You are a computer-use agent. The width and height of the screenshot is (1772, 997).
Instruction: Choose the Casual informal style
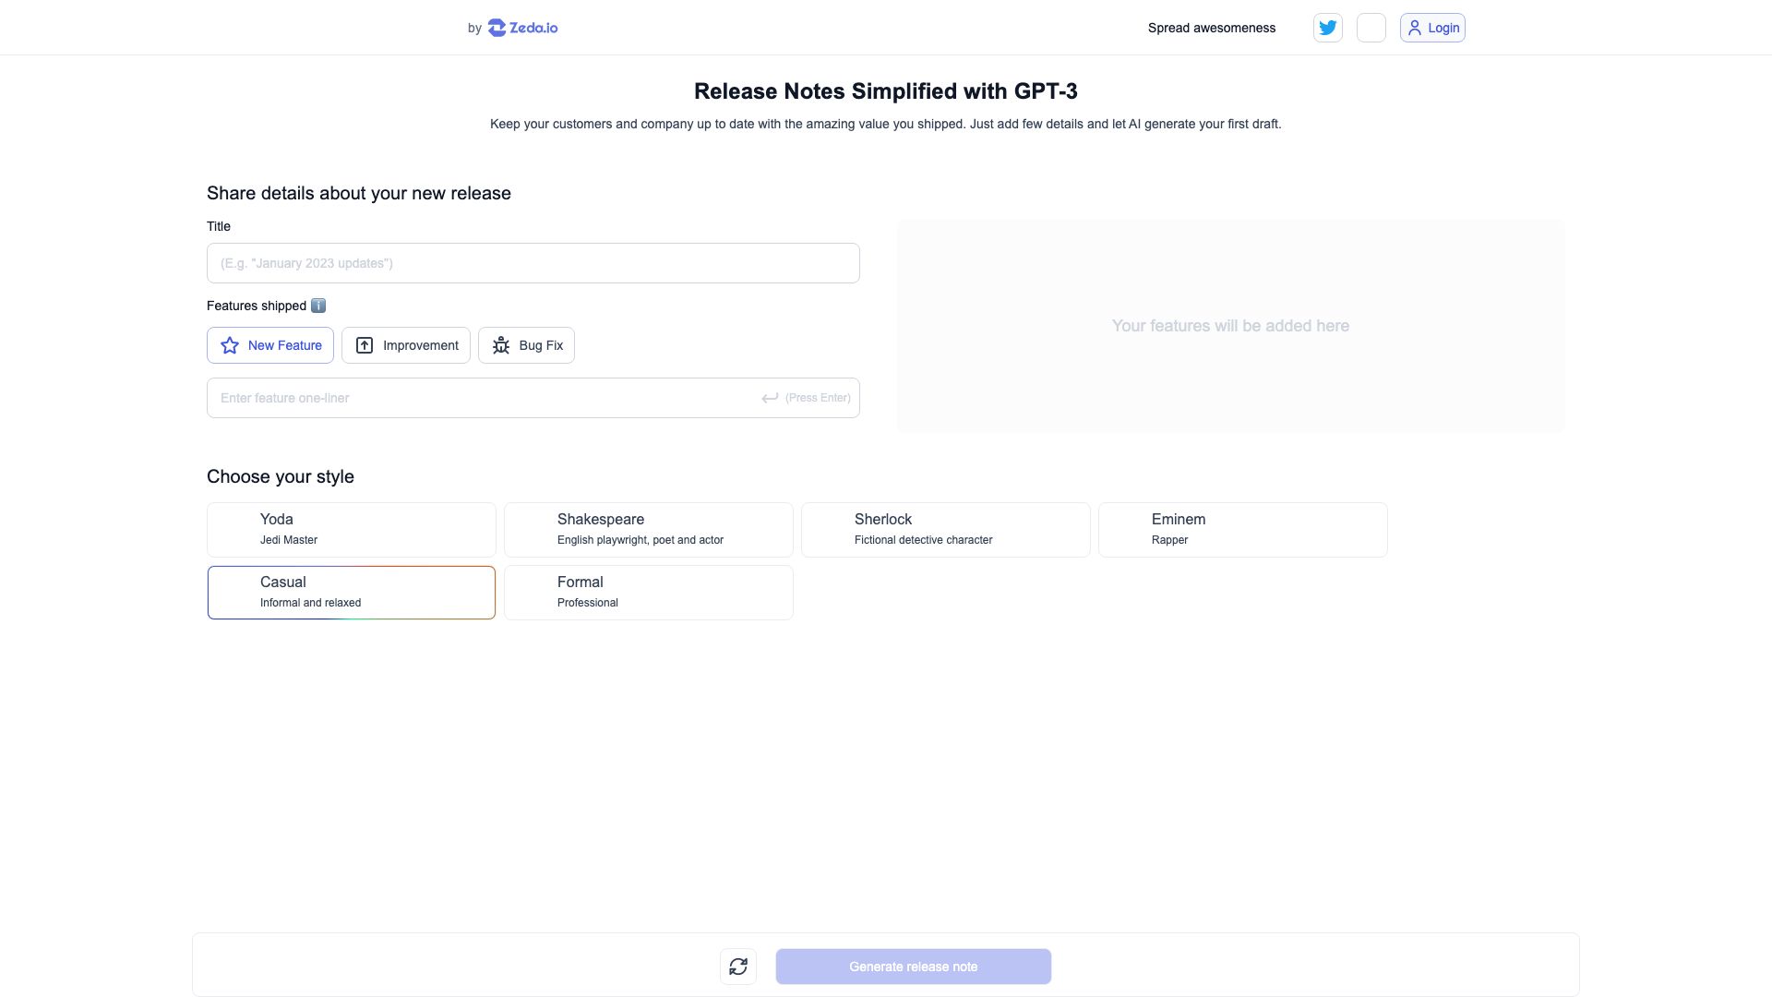click(x=352, y=593)
